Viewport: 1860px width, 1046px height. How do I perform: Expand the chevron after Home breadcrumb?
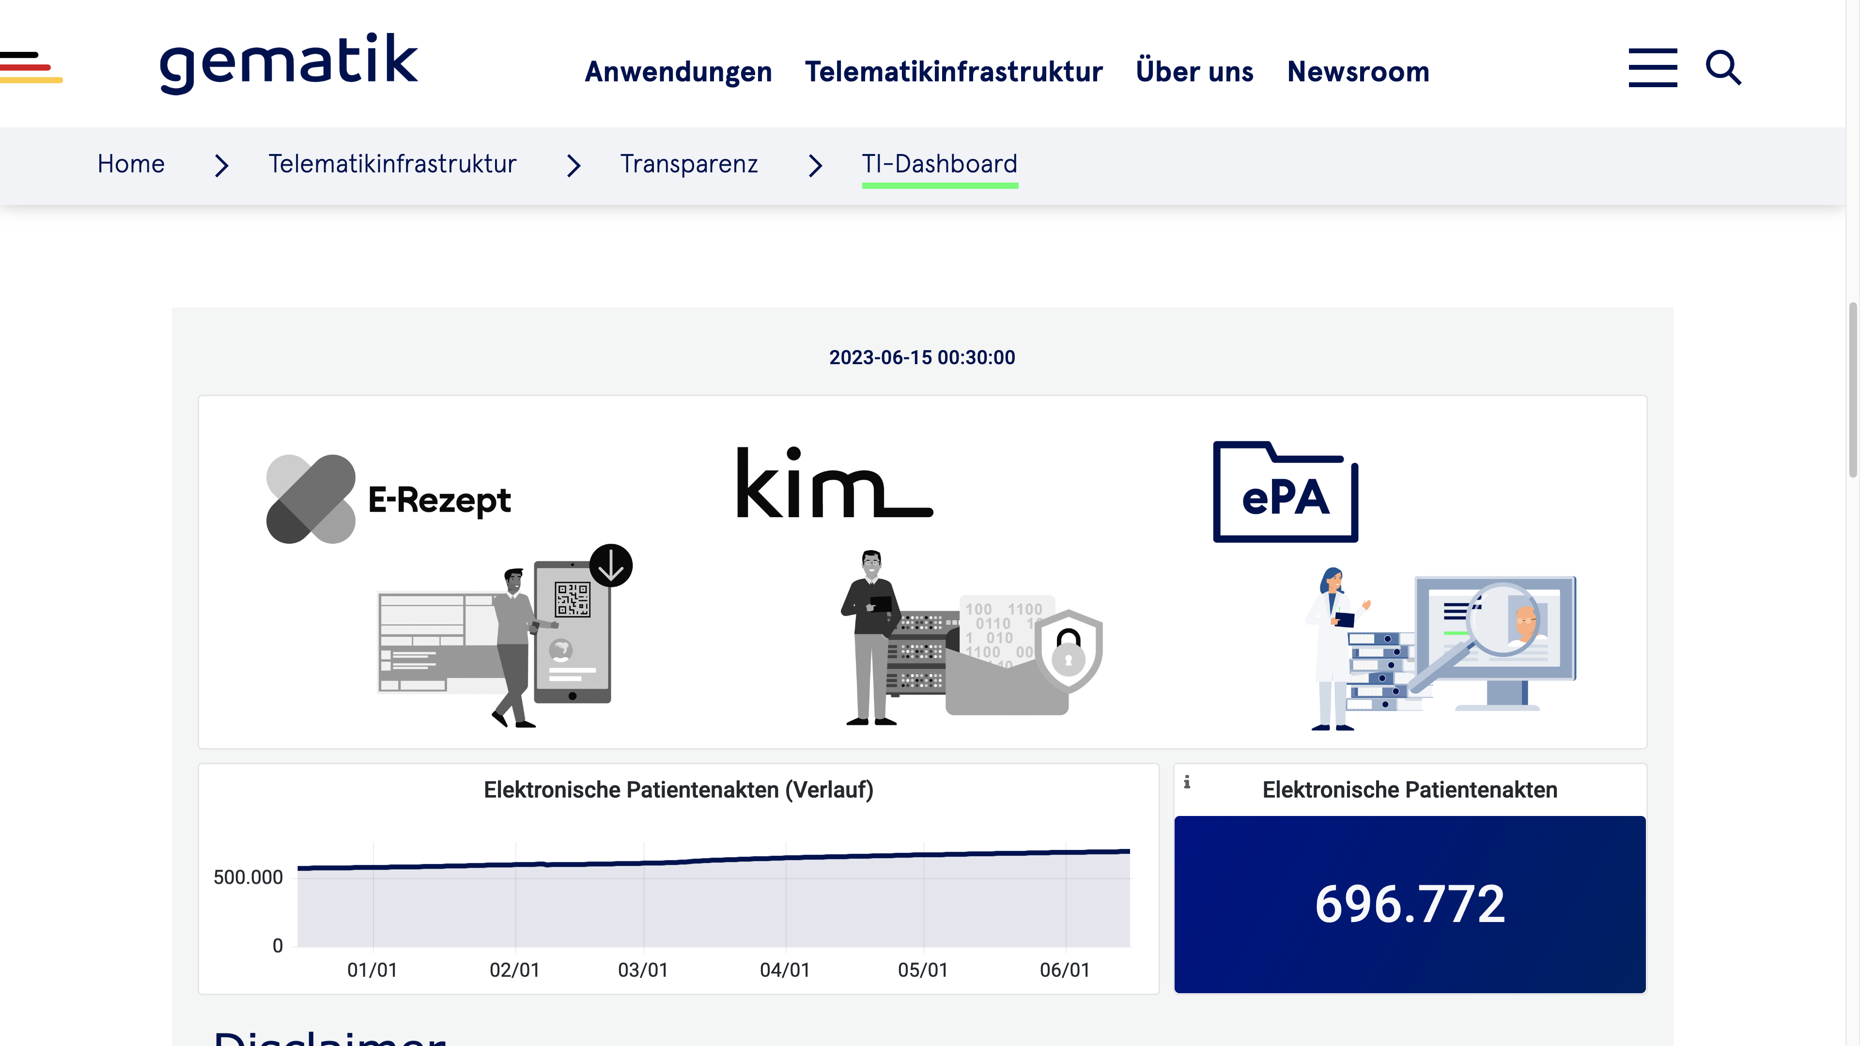[220, 165]
